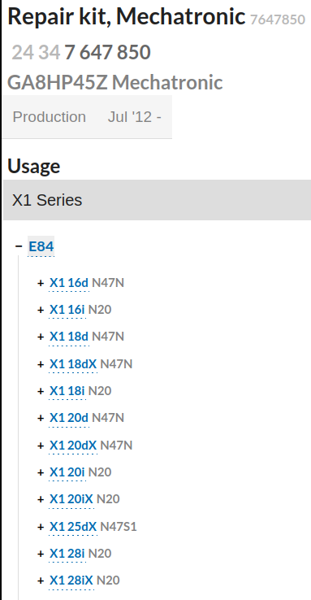311x600 pixels.
Task: Expand the X1 16d N47N entry
Action: coord(41,283)
